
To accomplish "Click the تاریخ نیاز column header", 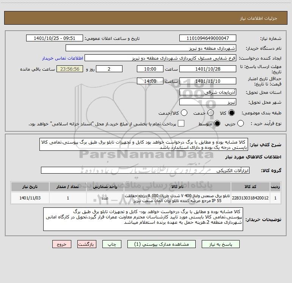I will pyautogui.click(x=30, y=187).
